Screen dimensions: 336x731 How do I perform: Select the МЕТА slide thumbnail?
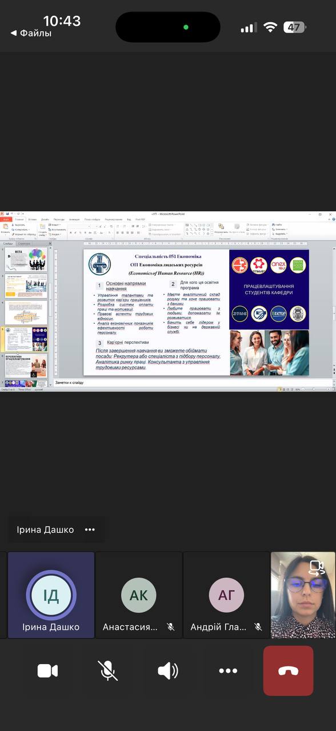tap(26, 259)
